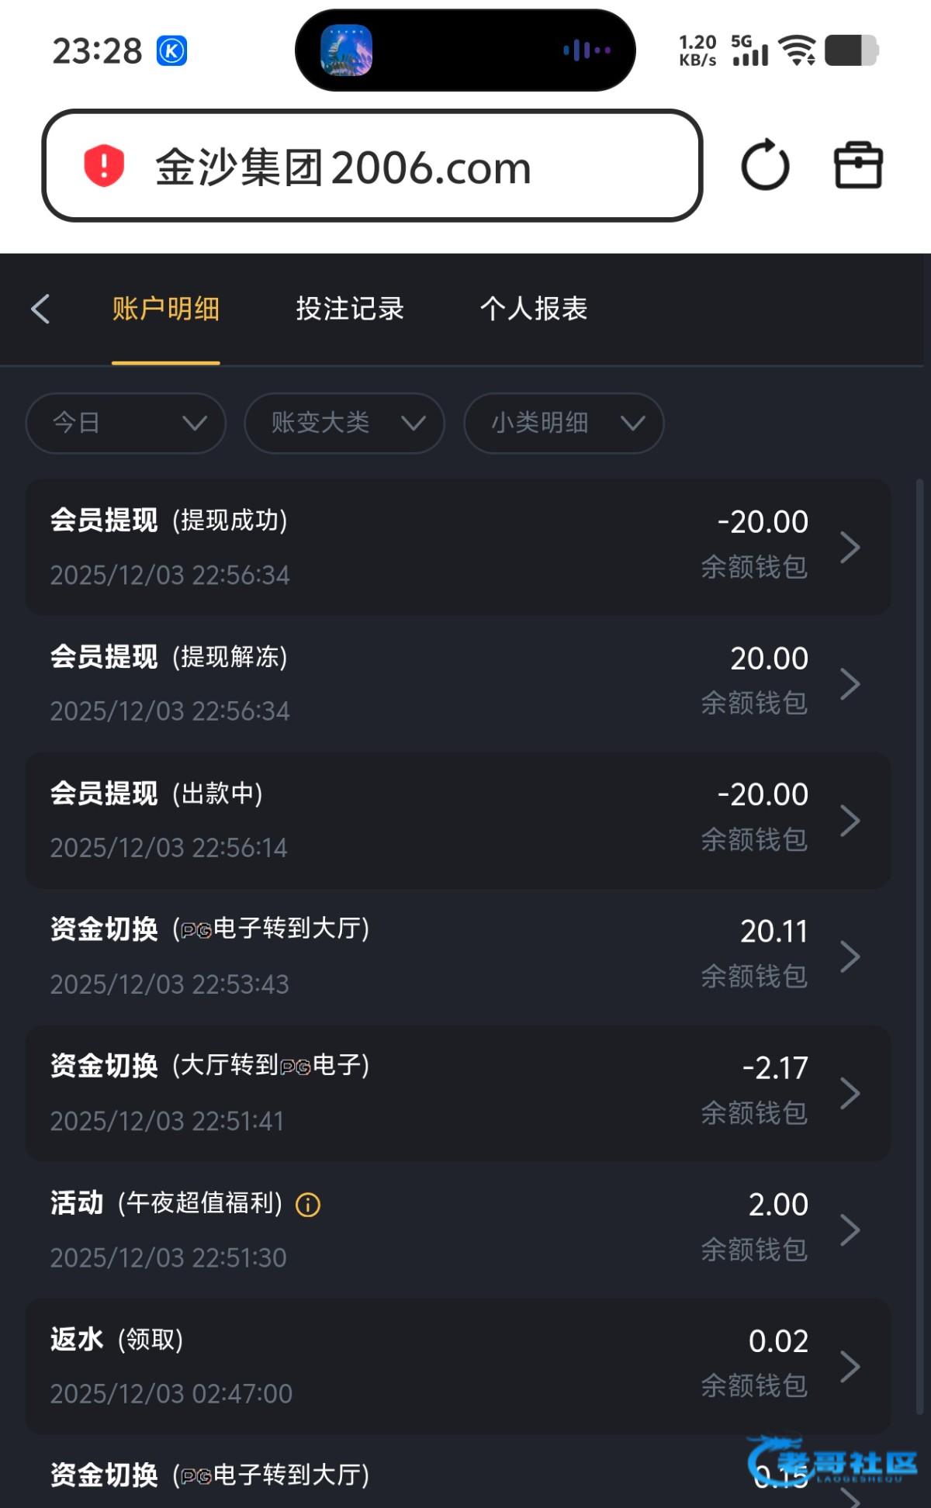Image resolution: width=931 pixels, height=1508 pixels.
Task: Open the 午夜超值福利 activity record chevron
Action: 850,1230
